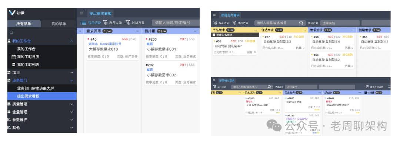Click the 我的工时列表 list icon
Image resolution: width=400 pixels, height=142 pixels.
[x=14, y=65]
